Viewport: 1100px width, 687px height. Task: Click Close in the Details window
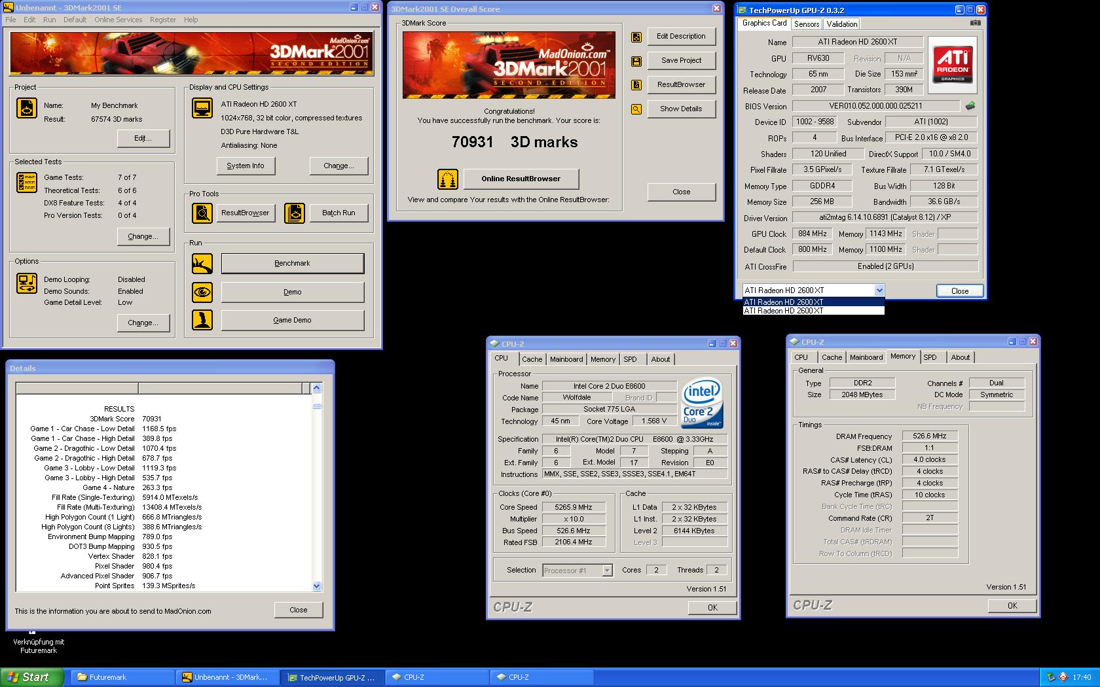[299, 610]
